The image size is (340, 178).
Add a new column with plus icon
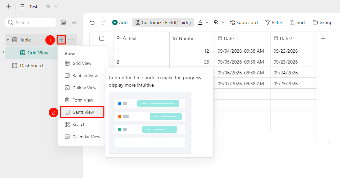(323, 38)
